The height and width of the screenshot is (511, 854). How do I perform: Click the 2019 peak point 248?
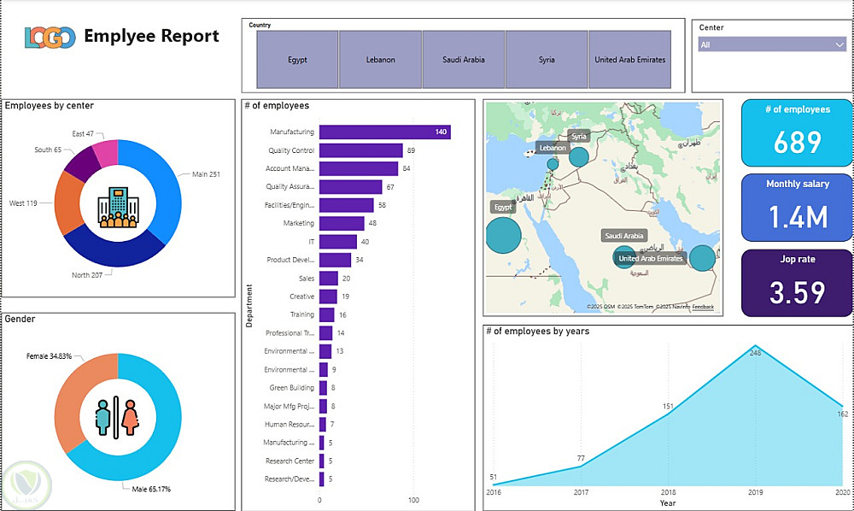(755, 345)
